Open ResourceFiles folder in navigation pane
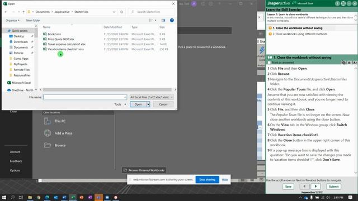 22,75
